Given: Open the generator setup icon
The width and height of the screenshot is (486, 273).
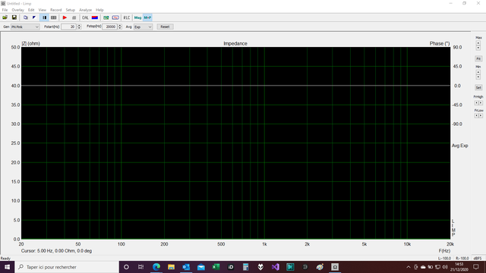Looking at the screenshot, I should pyautogui.click(x=115, y=17).
